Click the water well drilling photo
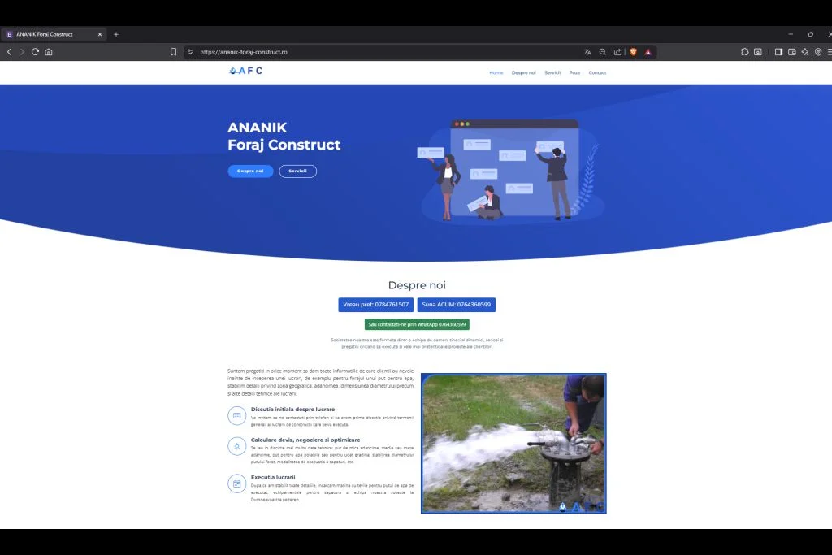Image resolution: width=832 pixels, height=555 pixels. pyautogui.click(x=513, y=443)
